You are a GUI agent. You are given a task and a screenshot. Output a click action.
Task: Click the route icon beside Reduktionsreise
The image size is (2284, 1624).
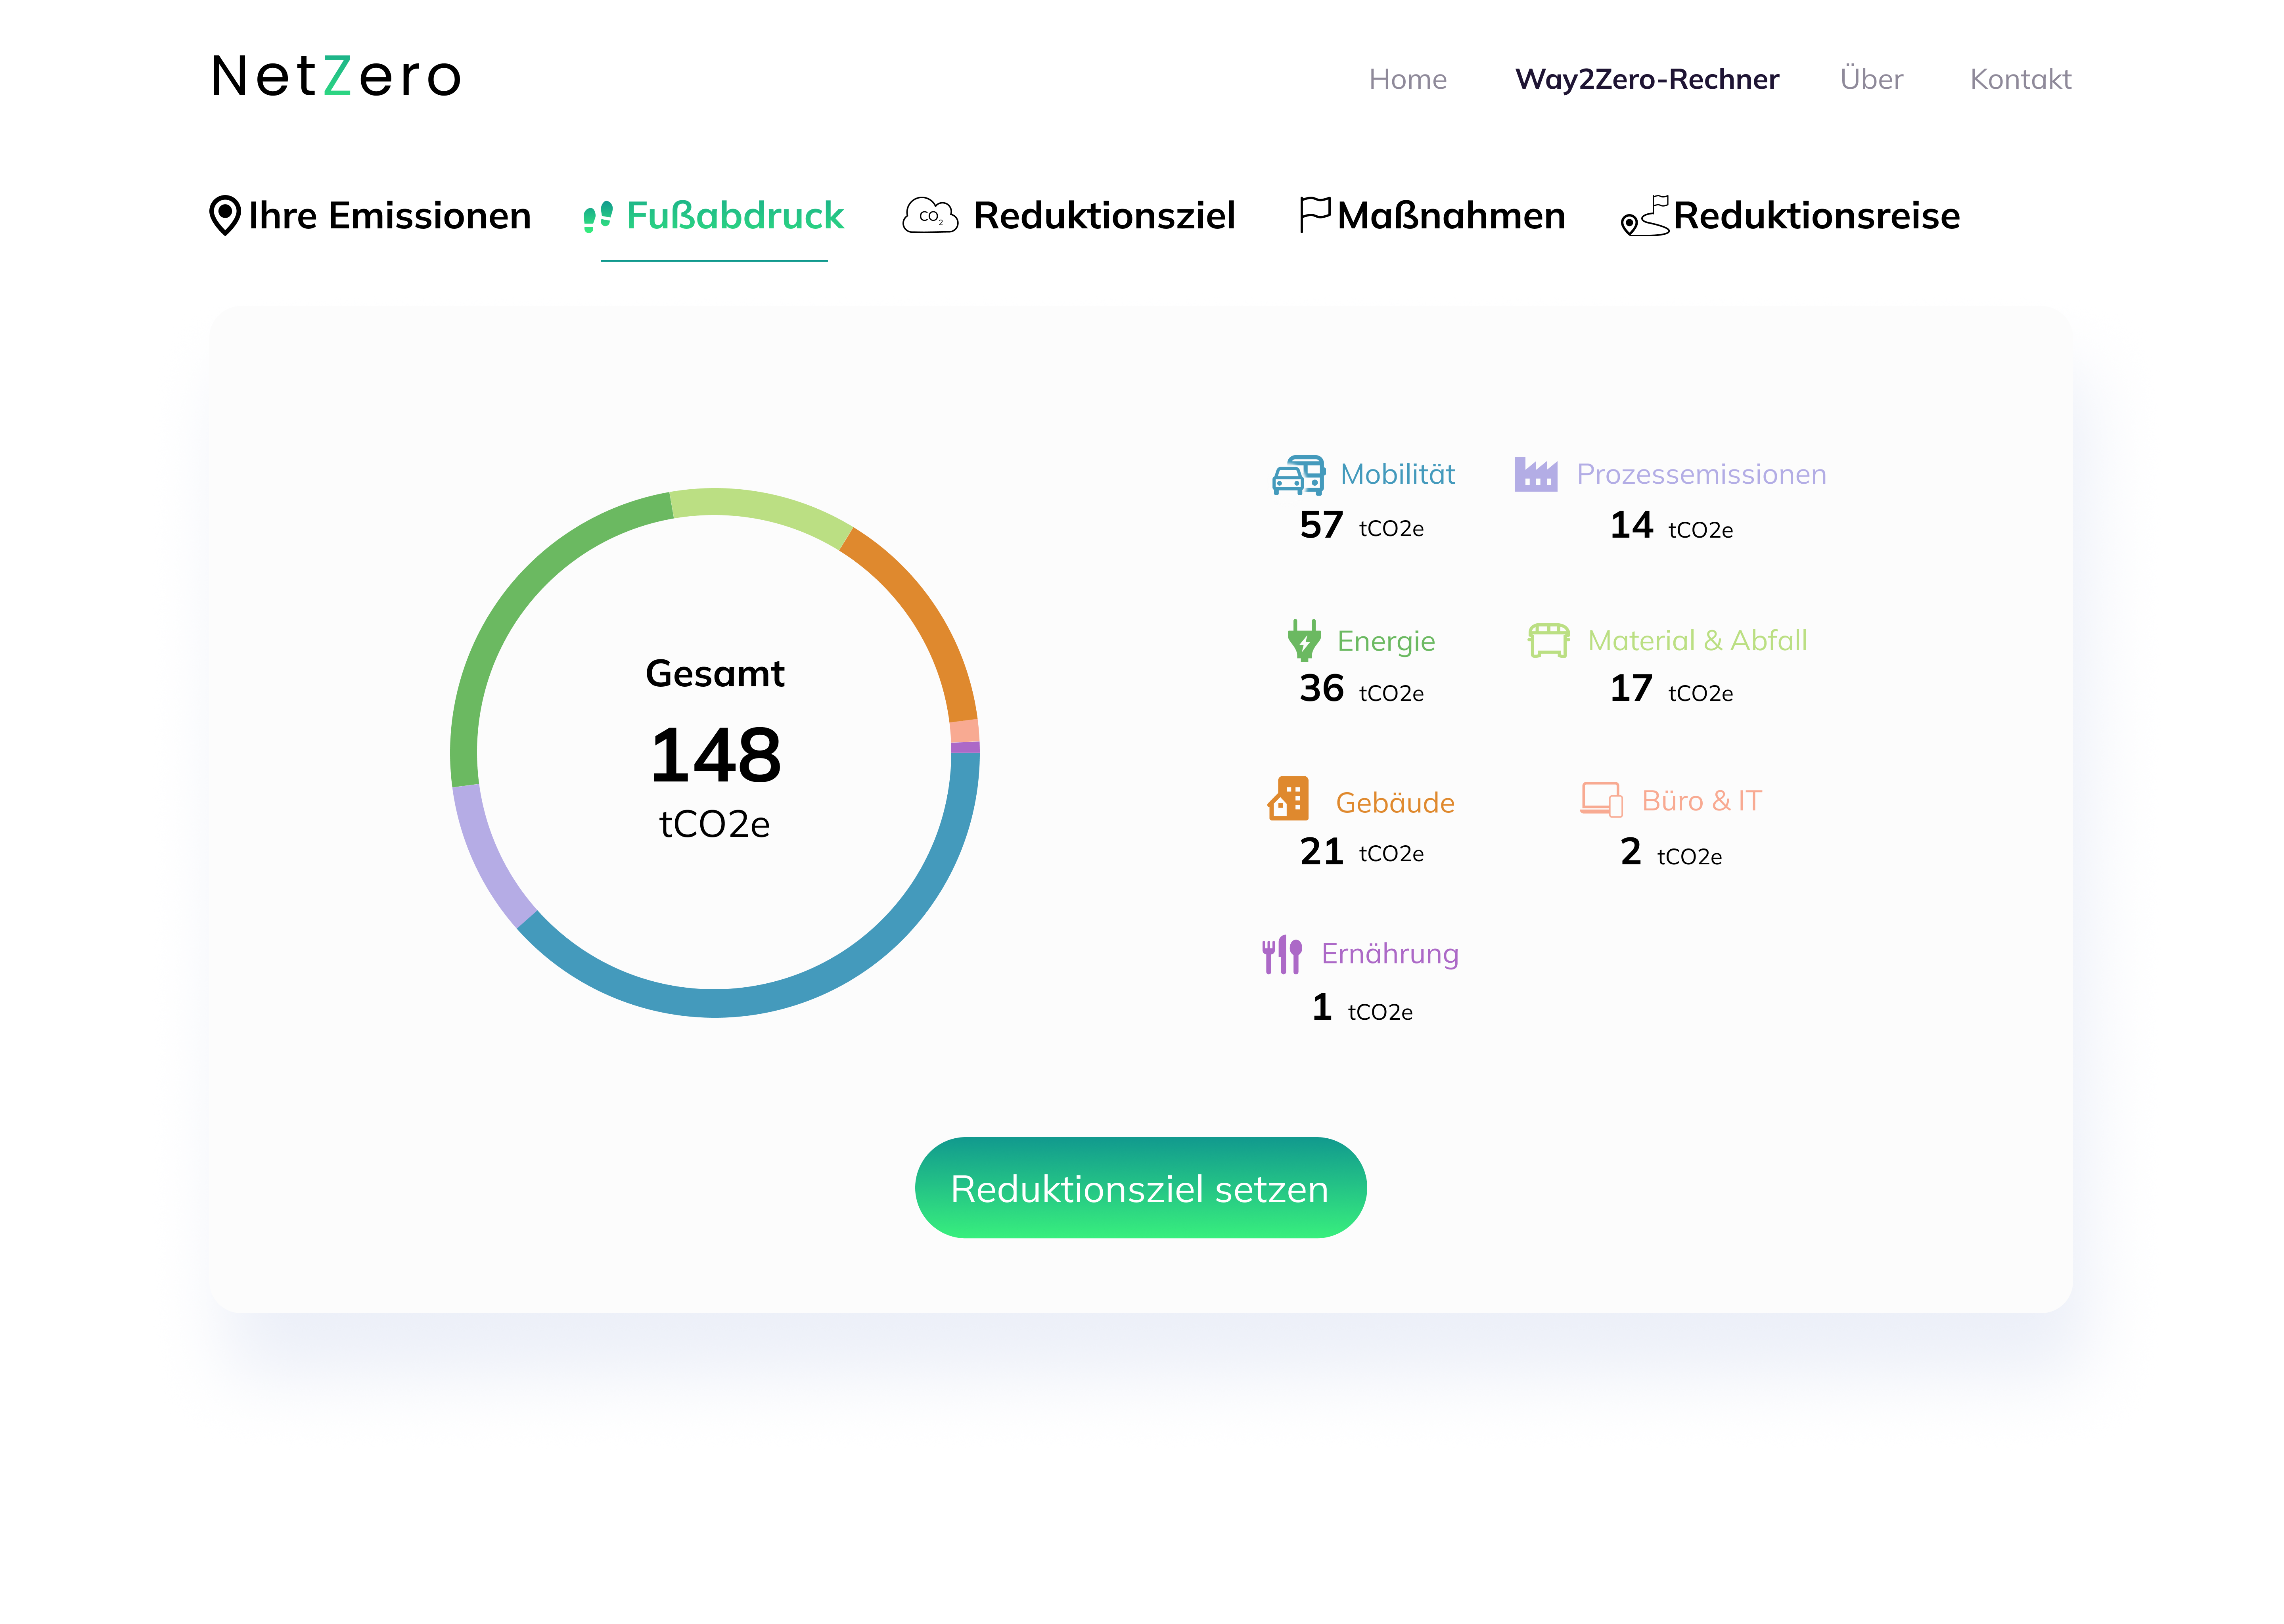(x=1645, y=216)
